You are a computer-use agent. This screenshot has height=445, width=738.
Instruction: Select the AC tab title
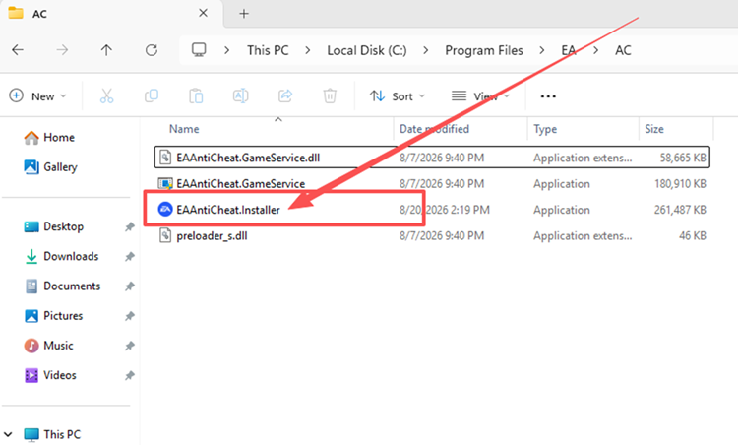[x=39, y=14]
